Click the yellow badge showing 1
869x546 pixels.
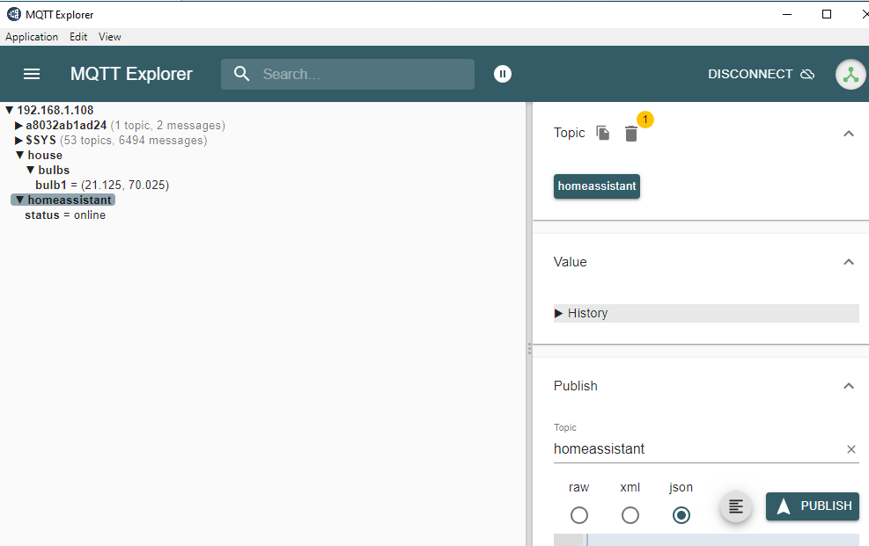(x=645, y=120)
